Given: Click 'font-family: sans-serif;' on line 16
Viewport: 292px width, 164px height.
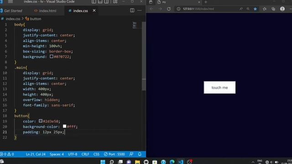Looking at the screenshot, I should click(x=49, y=105).
